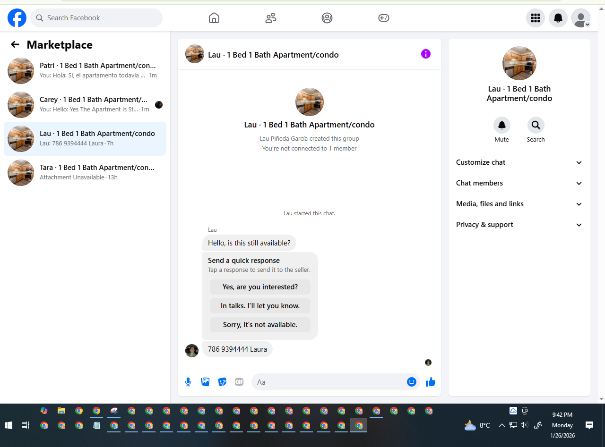Click the centered apartment photo in chat intro
This screenshot has height=447, width=605.
click(x=310, y=102)
